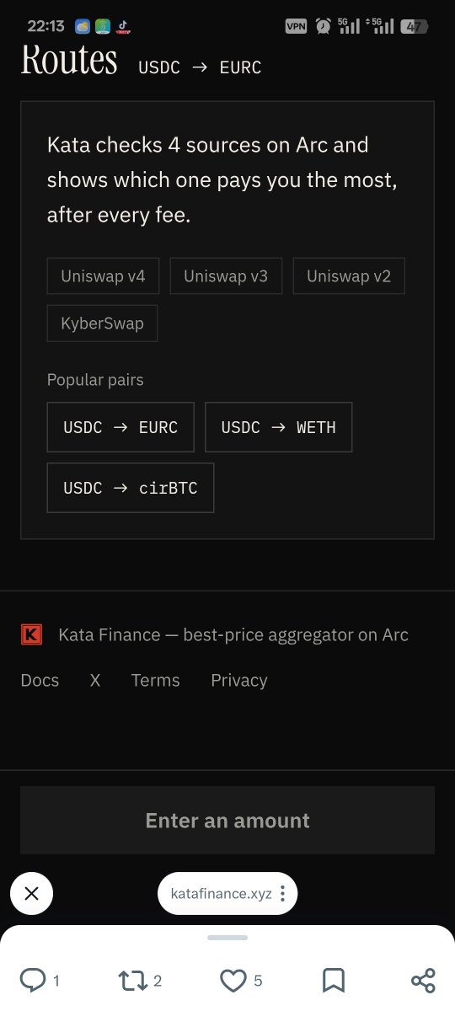Viewport: 455px width, 1011px height.
Task: Choose the USDC → cirBTC popular pair
Action: point(131,488)
